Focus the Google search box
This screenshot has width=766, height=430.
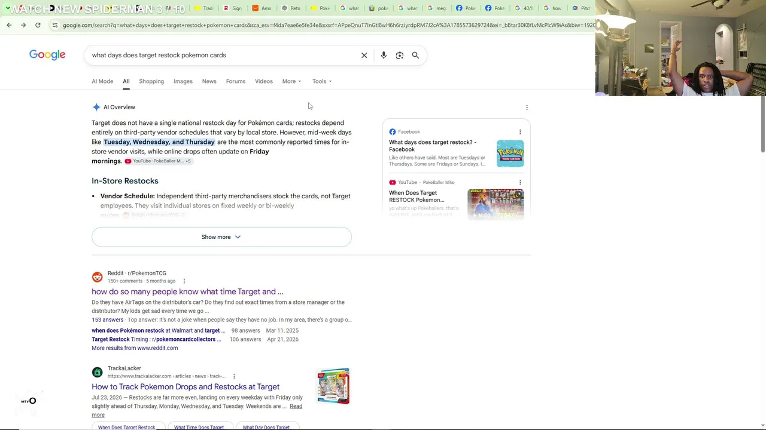(221, 55)
